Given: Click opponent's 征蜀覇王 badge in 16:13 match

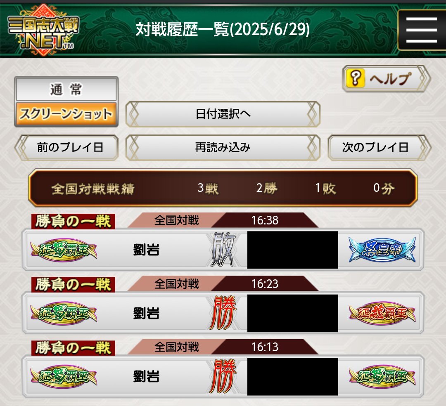Looking at the screenshot, I should [382, 376].
